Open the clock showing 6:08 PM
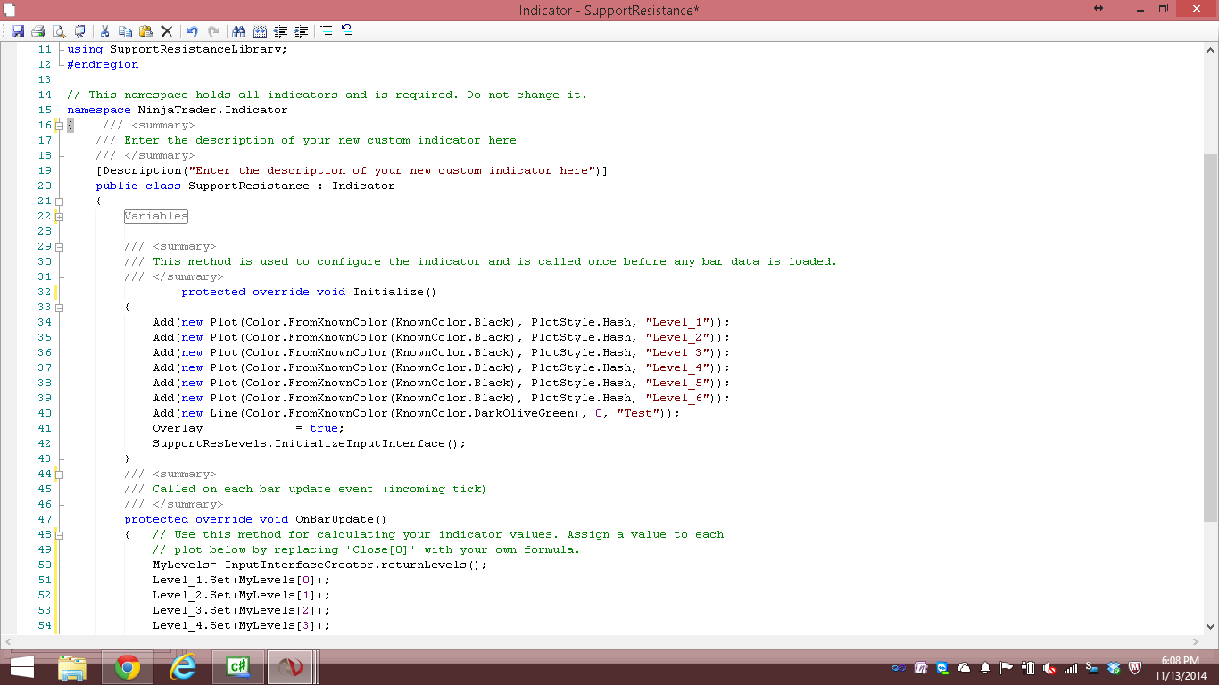The image size is (1219, 685). click(1180, 667)
